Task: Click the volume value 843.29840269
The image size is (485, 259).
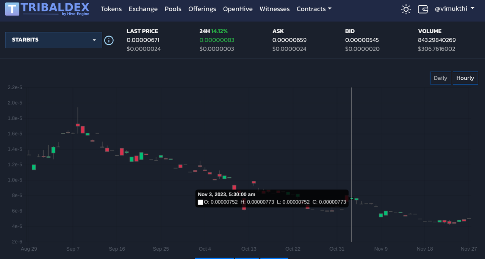Action: 437,40
